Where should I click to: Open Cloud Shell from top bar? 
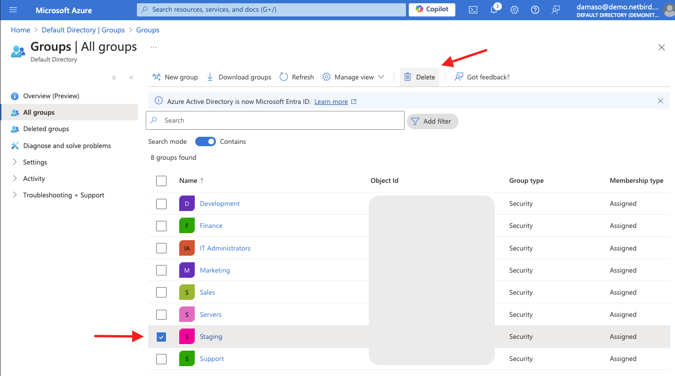point(473,10)
